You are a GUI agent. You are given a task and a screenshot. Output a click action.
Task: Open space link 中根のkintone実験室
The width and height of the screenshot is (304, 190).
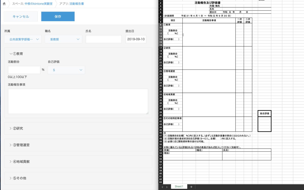click(39, 4)
